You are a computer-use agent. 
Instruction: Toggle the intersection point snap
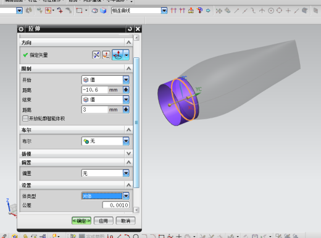[262, 10]
